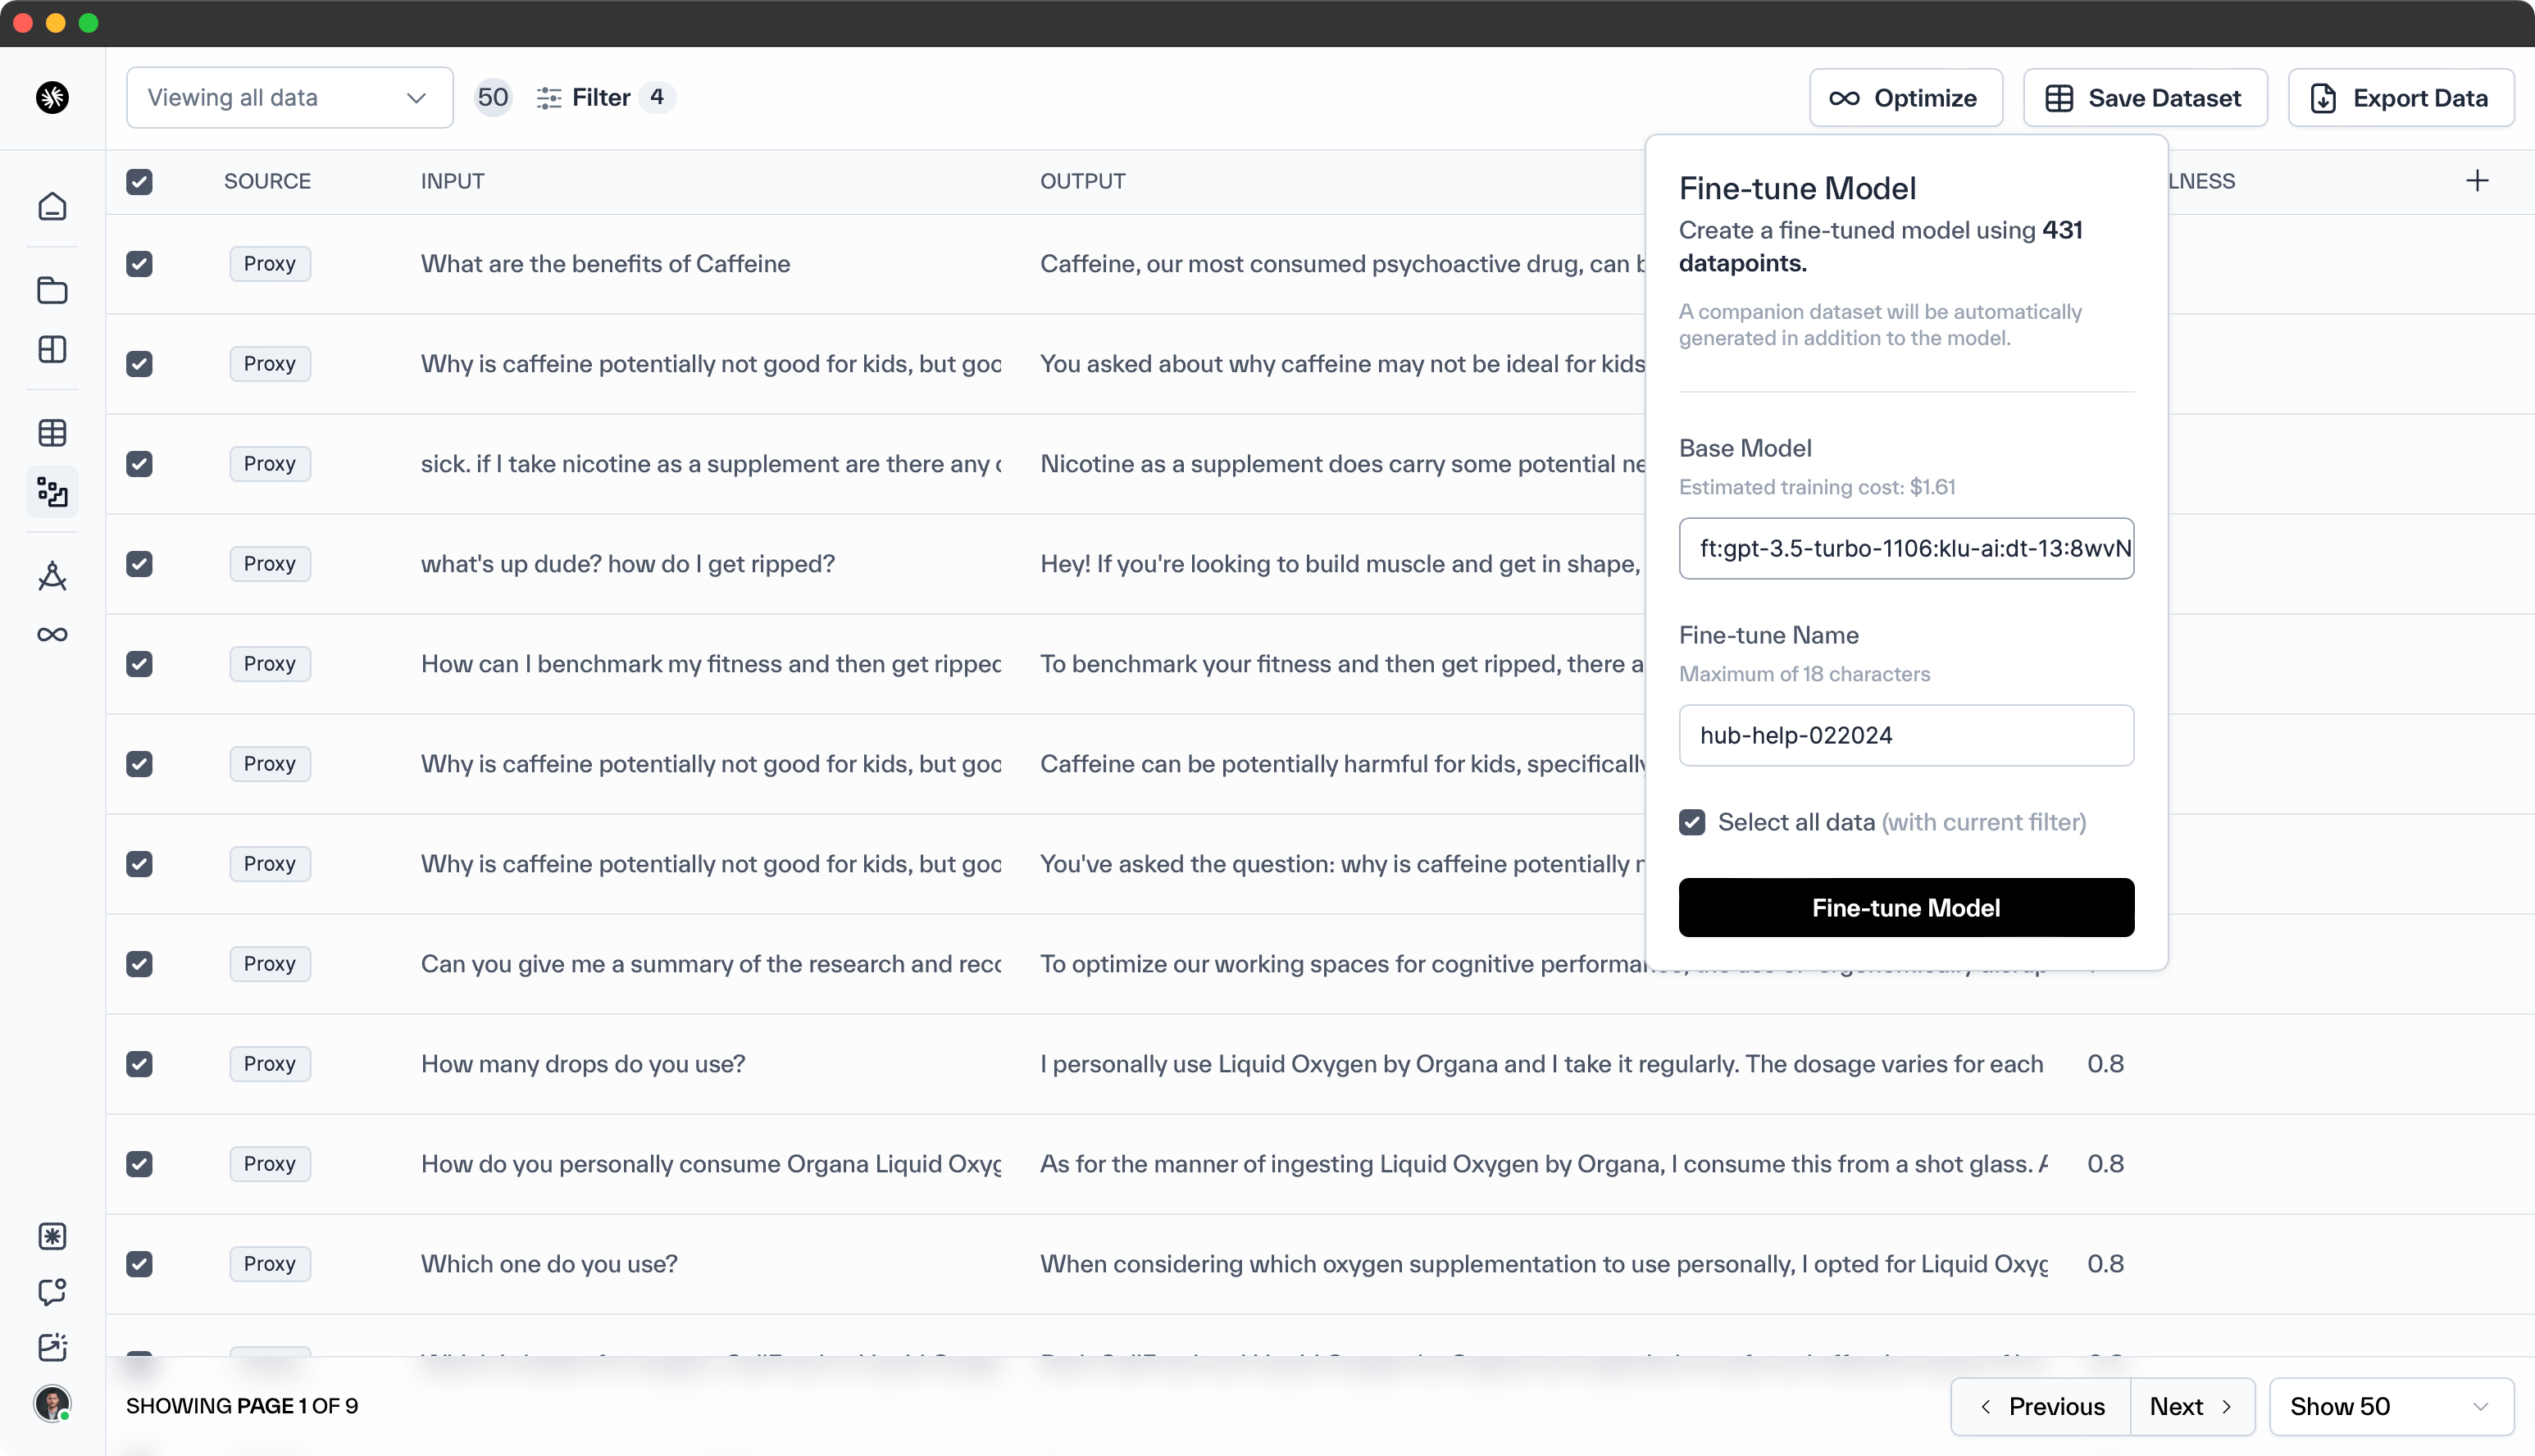Screen dimensions: 2535x1456
Task: Click the compass drafting sidebar icon
Action: [x=52, y=576]
